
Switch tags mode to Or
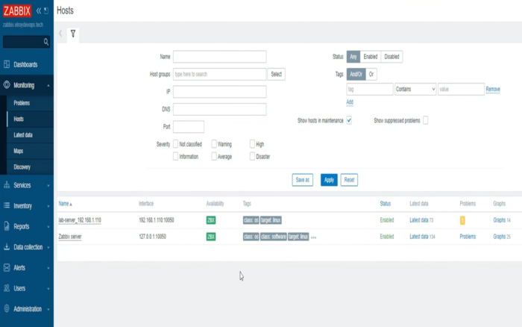371,74
